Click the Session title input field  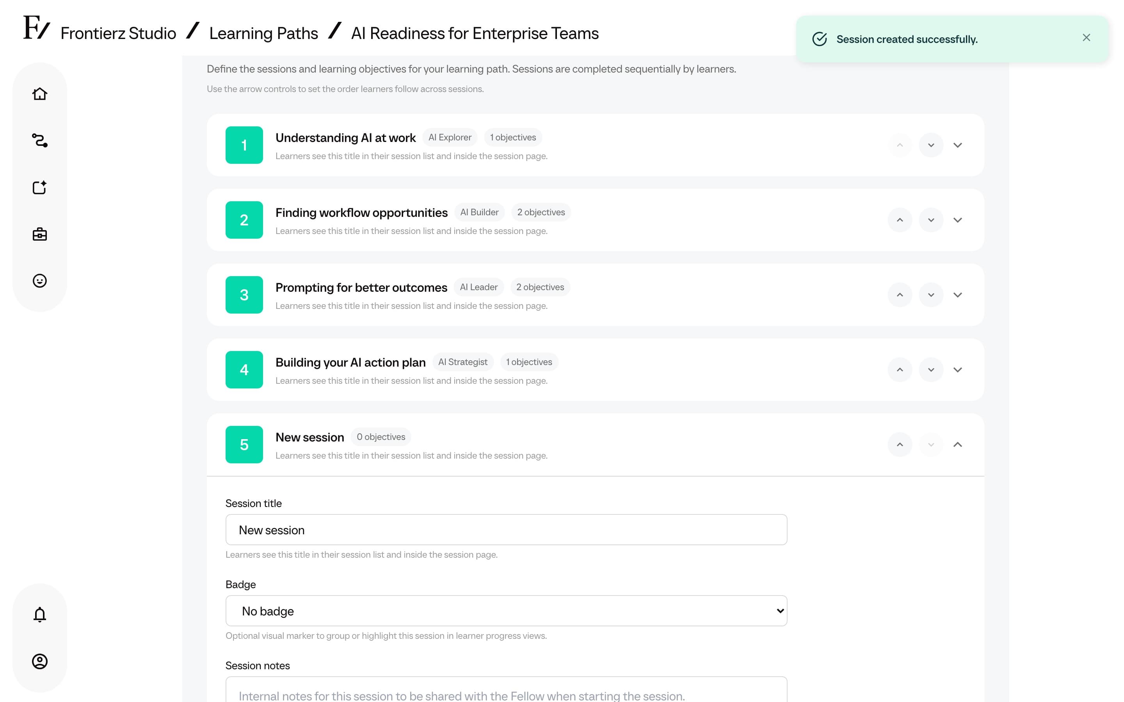[506, 529]
